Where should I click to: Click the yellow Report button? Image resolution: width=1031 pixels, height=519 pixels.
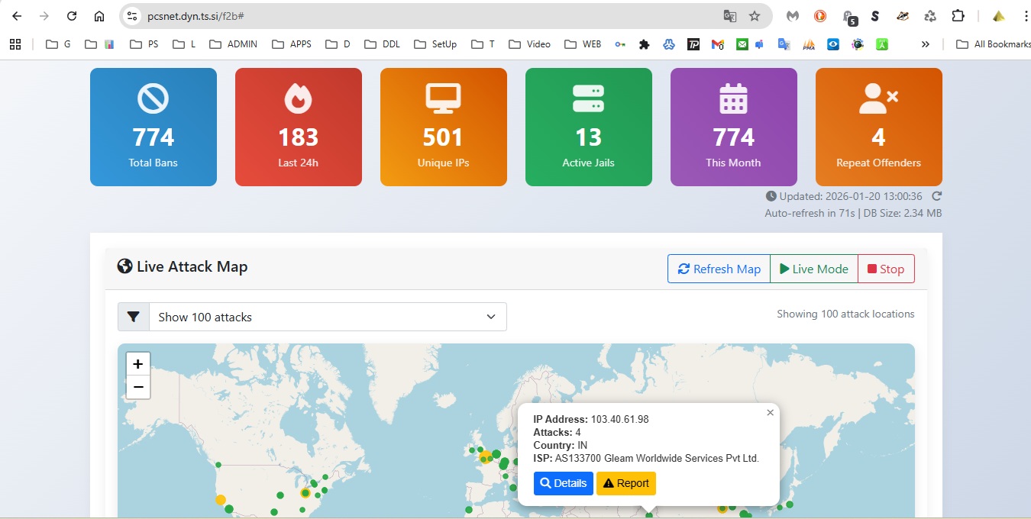click(x=625, y=483)
